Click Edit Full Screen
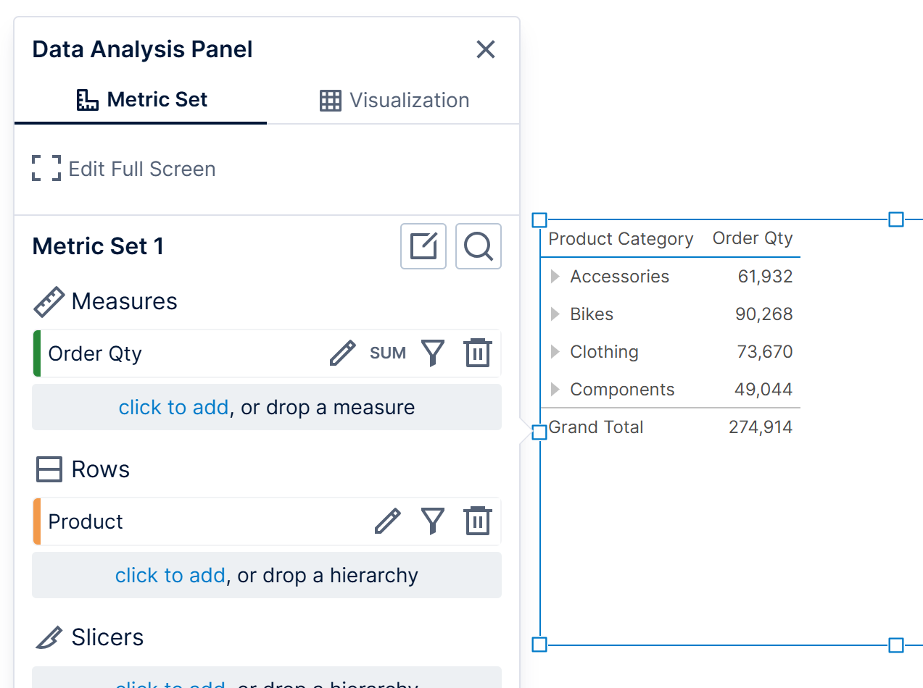923x688 pixels. [123, 169]
